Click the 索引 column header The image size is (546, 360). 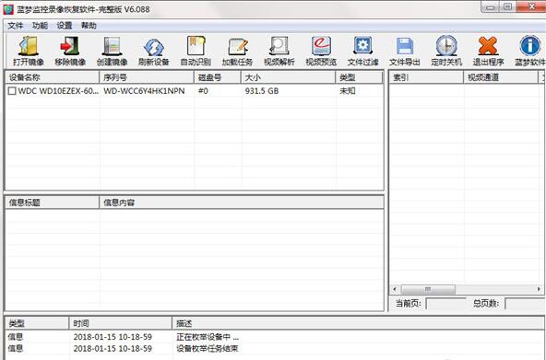click(426, 77)
